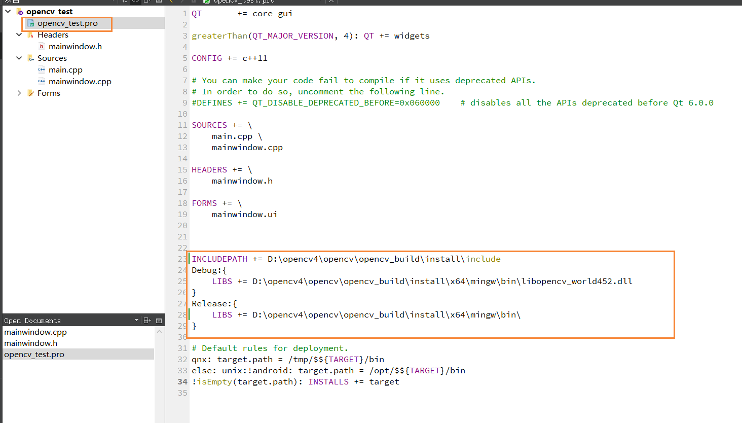Click the main.cpp file icon
Screen dimensions: 742x423
[42, 70]
